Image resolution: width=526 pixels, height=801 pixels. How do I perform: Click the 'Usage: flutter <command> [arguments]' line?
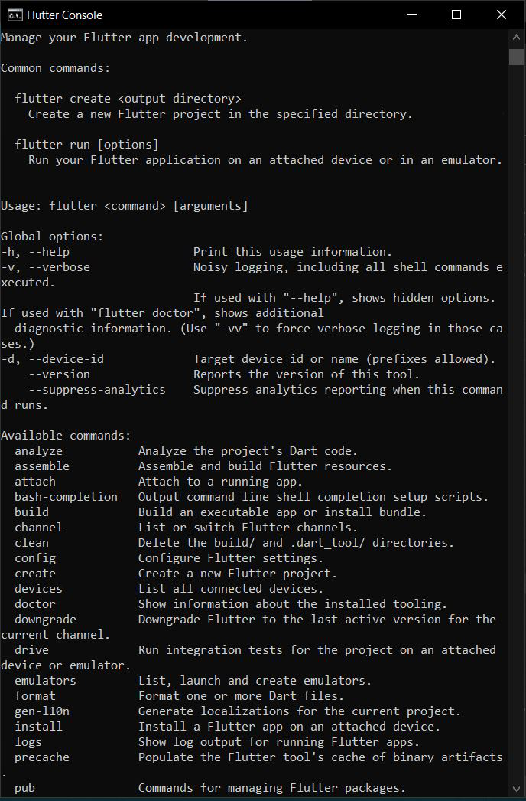click(x=125, y=206)
